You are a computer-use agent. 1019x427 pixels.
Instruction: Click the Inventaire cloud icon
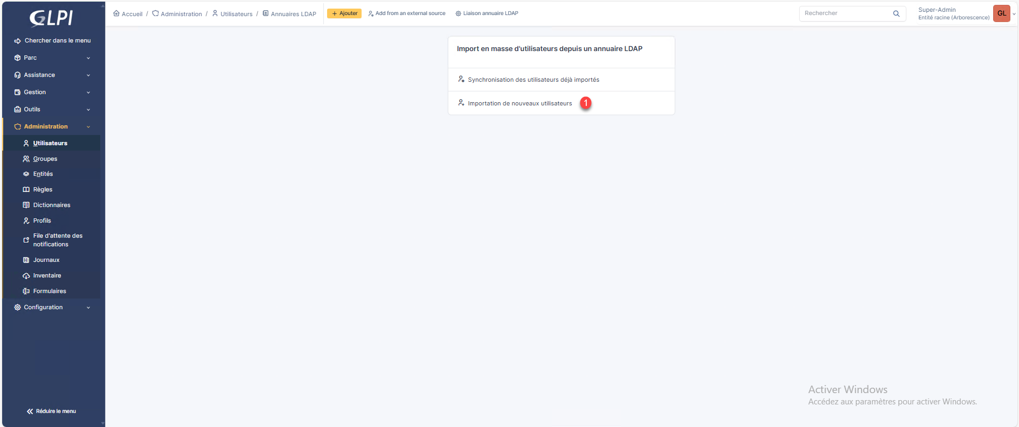point(26,276)
